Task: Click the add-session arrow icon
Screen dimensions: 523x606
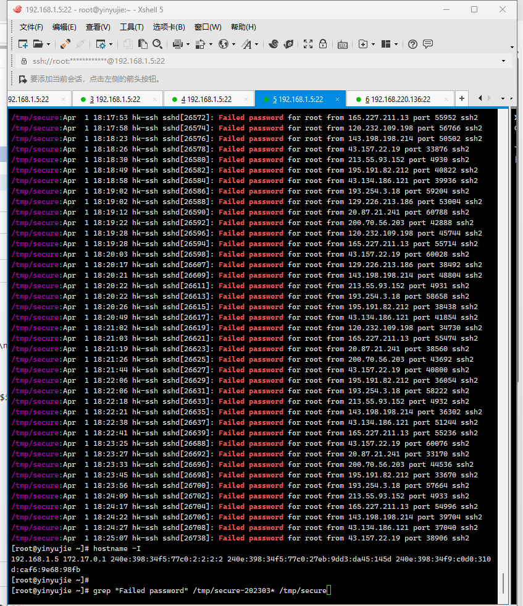Action: tap(23, 79)
